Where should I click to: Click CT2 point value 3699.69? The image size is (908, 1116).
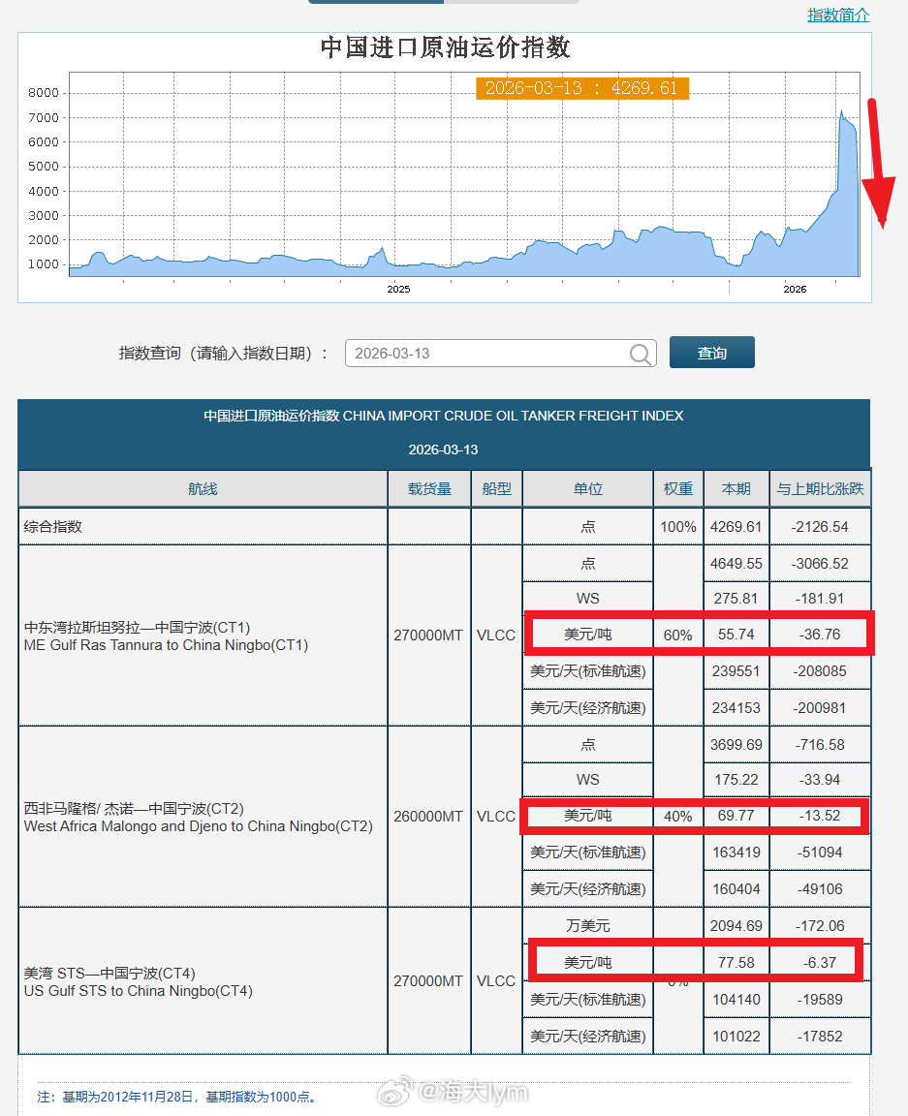(x=736, y=744)
